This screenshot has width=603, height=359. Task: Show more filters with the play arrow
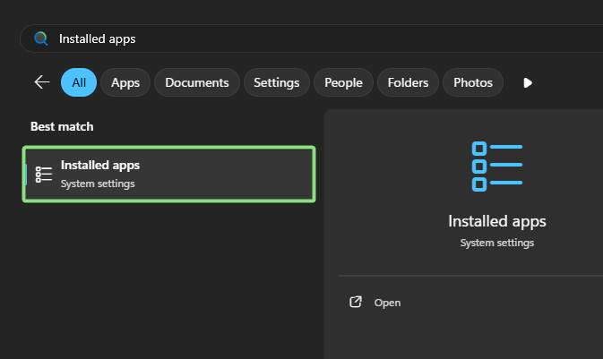[x=528, y=82]
